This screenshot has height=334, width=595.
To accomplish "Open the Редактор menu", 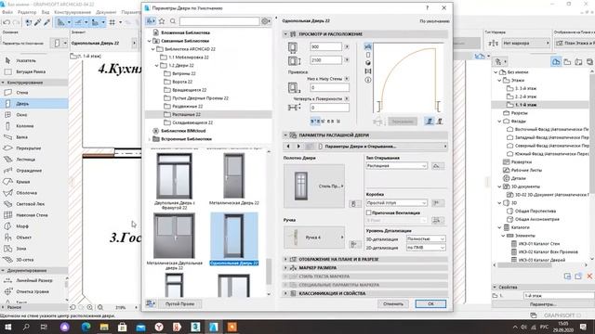I will (x=27, y=12).
